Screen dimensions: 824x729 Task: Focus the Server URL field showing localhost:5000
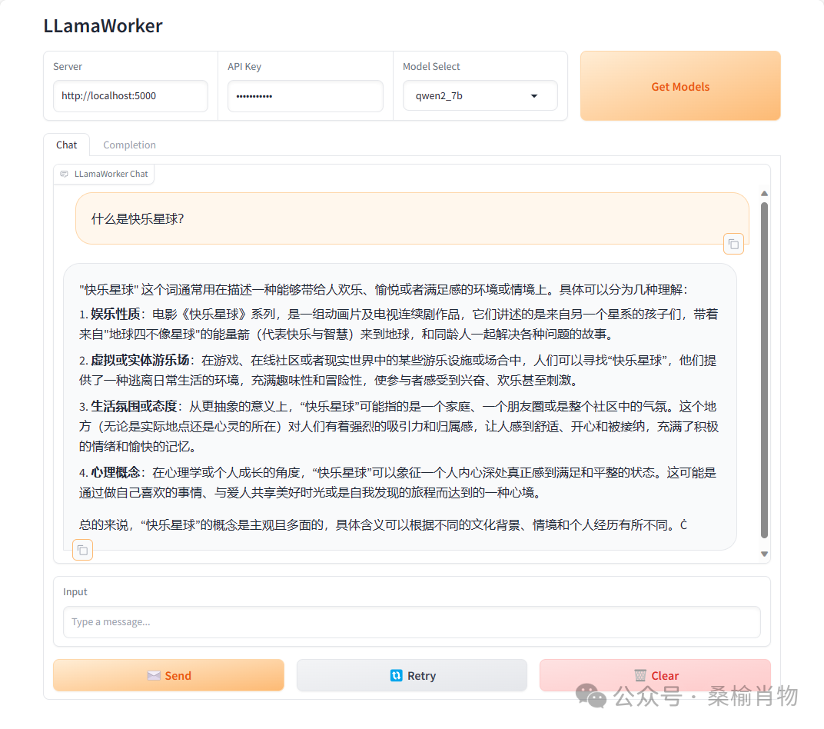point(130,96)
